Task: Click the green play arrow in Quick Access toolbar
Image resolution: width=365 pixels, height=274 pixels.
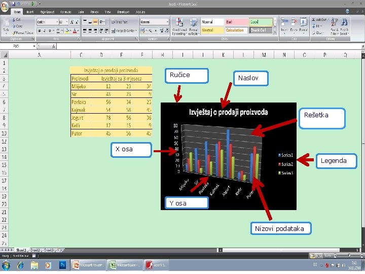Action: point(33,4)
